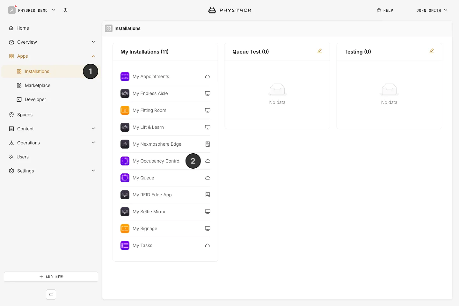Click cloud icon beside My Appointments
Image resolution: width=459 pixels, height=306 pixels.
[x=208, y=76]
